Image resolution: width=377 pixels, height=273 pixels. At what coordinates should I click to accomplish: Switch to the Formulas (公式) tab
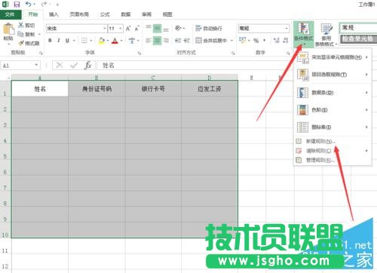[105, 14]
